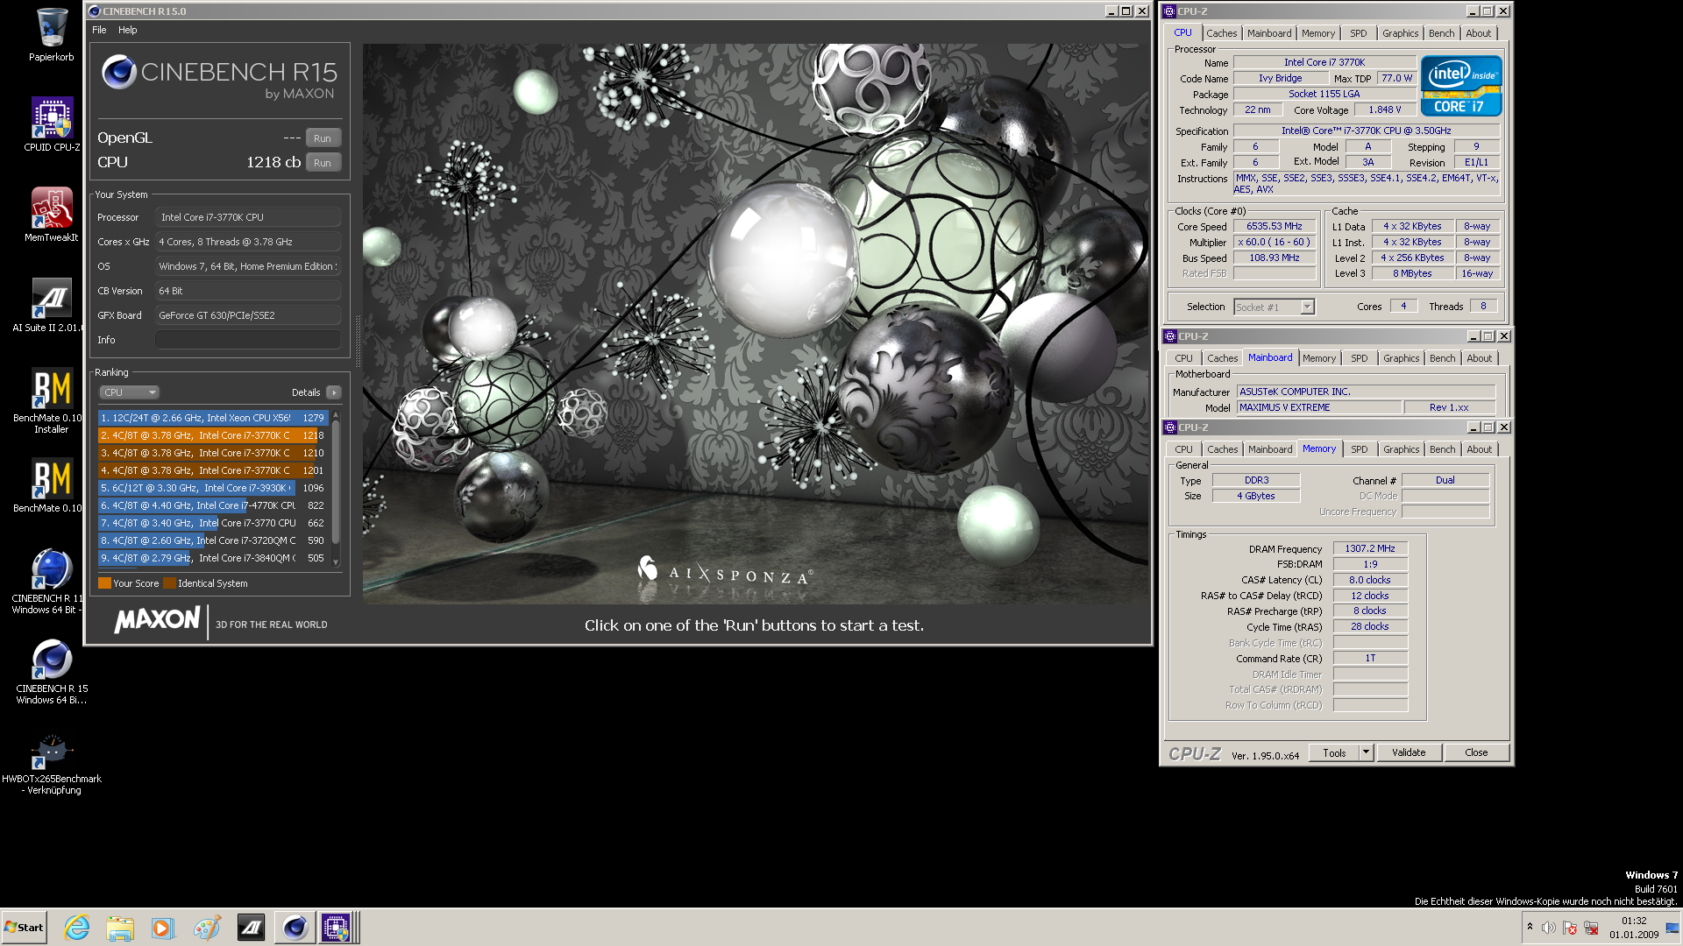Switch to Caches tab in top CPU-Z window
This screenshot has height=946, width=1683.
point(1221,33)
